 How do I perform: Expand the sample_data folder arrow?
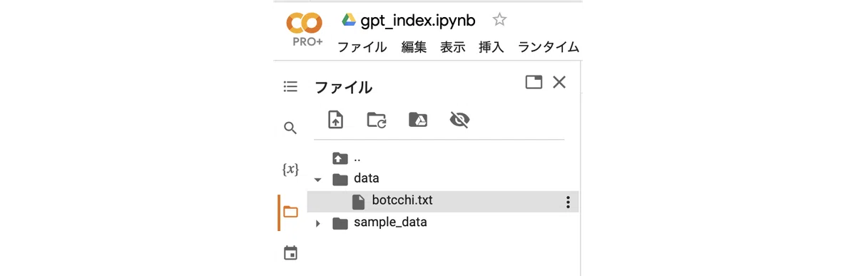click(x=318, y=224)
